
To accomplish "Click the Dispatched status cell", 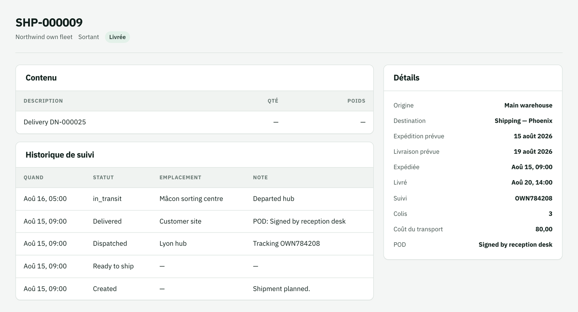I will tap(110, 244).
